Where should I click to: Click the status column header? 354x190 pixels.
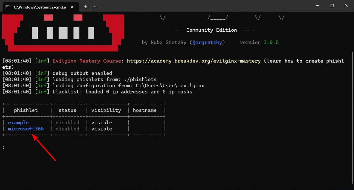67,110
